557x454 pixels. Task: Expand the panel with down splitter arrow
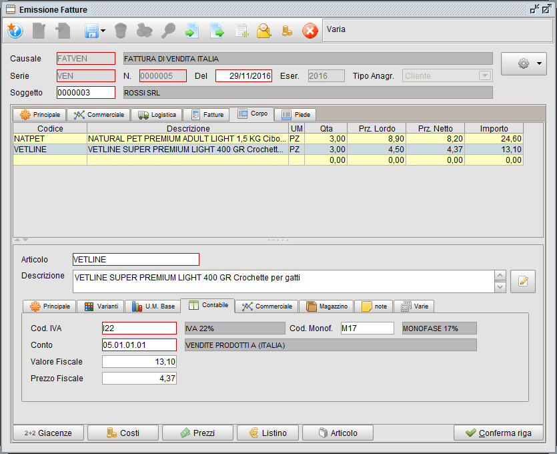[x=25, y=240]
